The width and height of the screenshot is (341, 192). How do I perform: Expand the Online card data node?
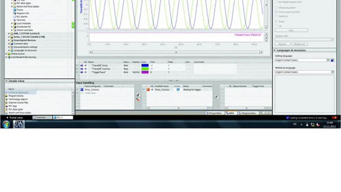pyautogui.click(x=12, y=30)
